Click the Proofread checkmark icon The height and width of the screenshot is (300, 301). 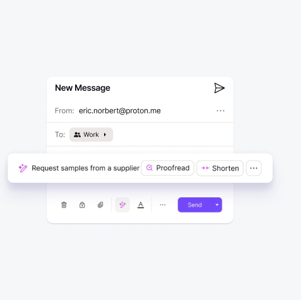[x=150, y=168]
